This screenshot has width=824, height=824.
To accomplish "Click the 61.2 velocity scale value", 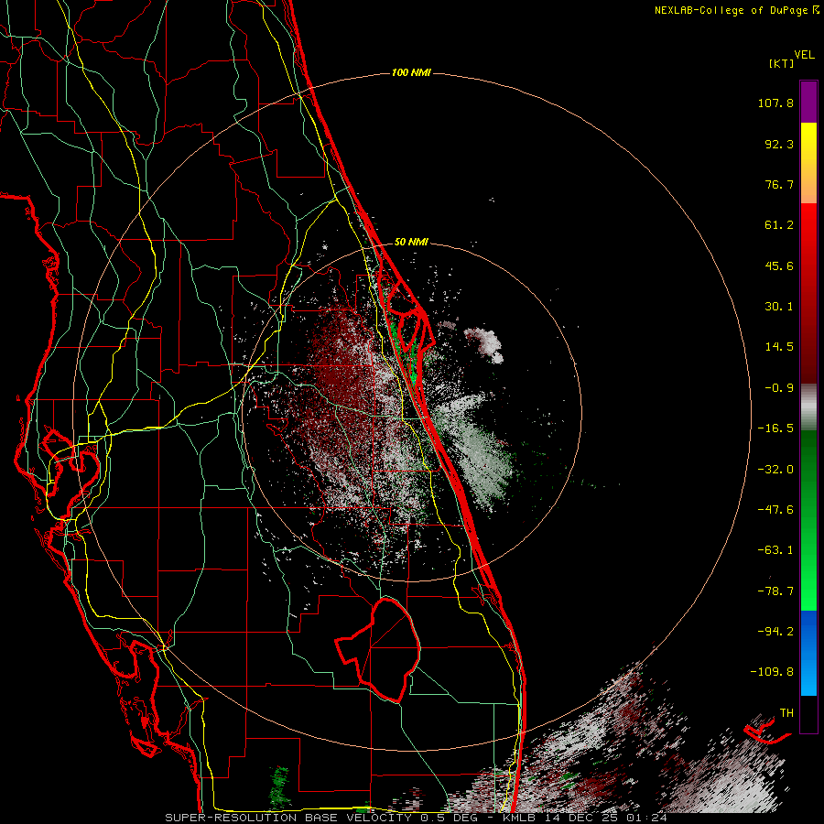I will pyautogui.click(x=779, y=225).
